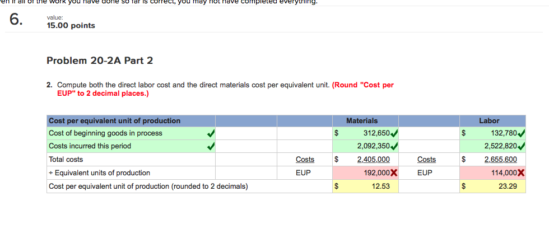Click the checkmark next to 132,780
The height and width of the screenshot is (233, 549).
(x=521, y=133)
